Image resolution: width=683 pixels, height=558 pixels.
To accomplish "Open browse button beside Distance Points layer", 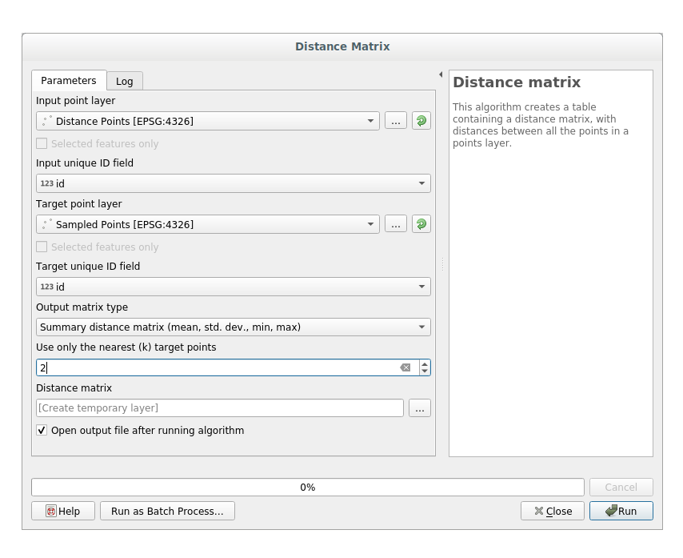I will 395,121.
